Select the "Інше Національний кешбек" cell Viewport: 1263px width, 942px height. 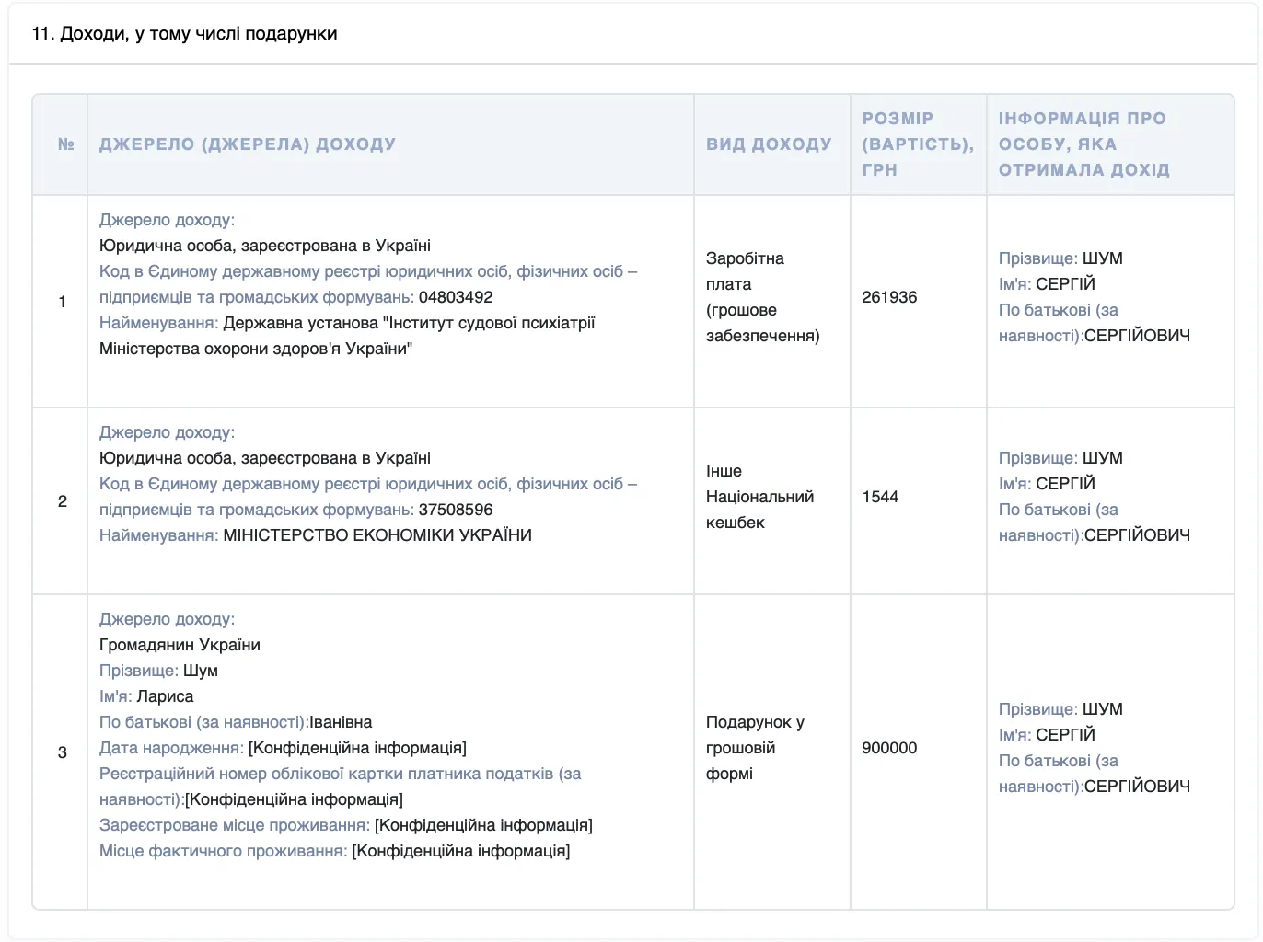click(759, 497)
